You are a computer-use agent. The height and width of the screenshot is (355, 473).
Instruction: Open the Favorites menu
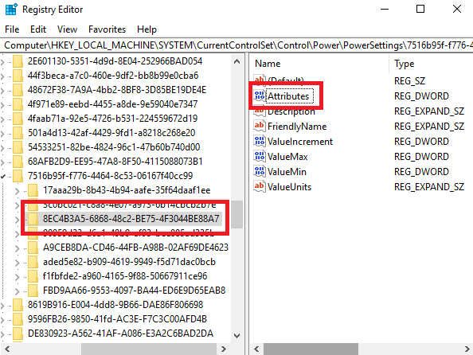point(107,29)
